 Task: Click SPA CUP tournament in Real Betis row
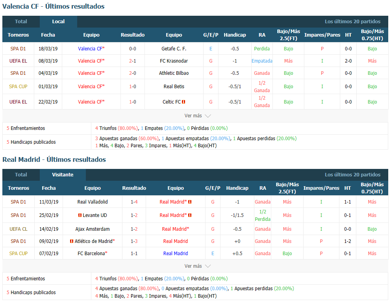coord(18,87)
